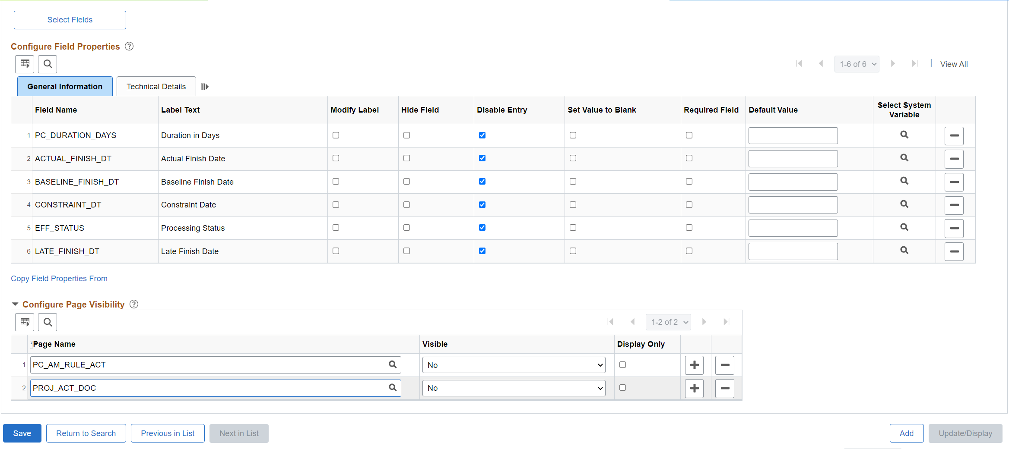Uncheck Disable Entry for PC_DURATION_DAYS
Image resolution: width=1009 pixels, height=452 pixels.
pos(482,135)
